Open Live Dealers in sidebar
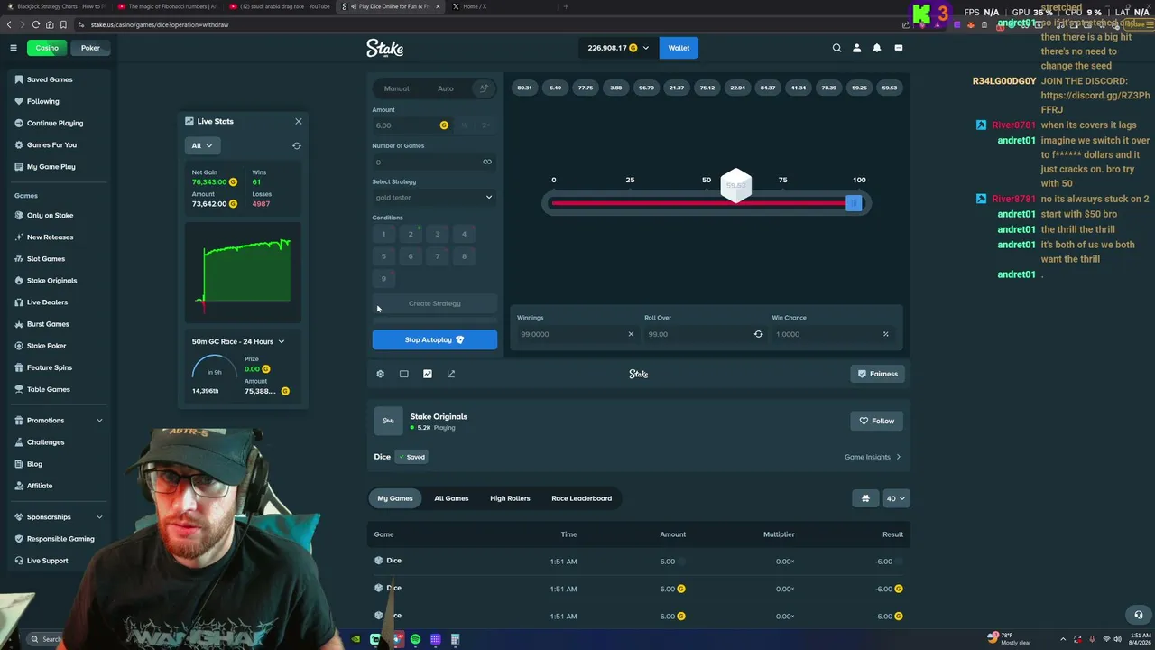This screenshot has height=650, width=1155. point(47,302)
